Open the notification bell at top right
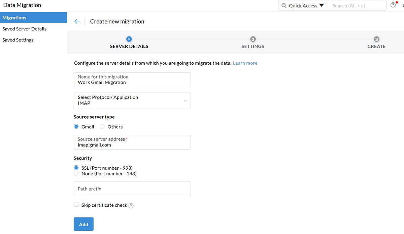This screenshot has height=234, width=404. pos(403,5)
